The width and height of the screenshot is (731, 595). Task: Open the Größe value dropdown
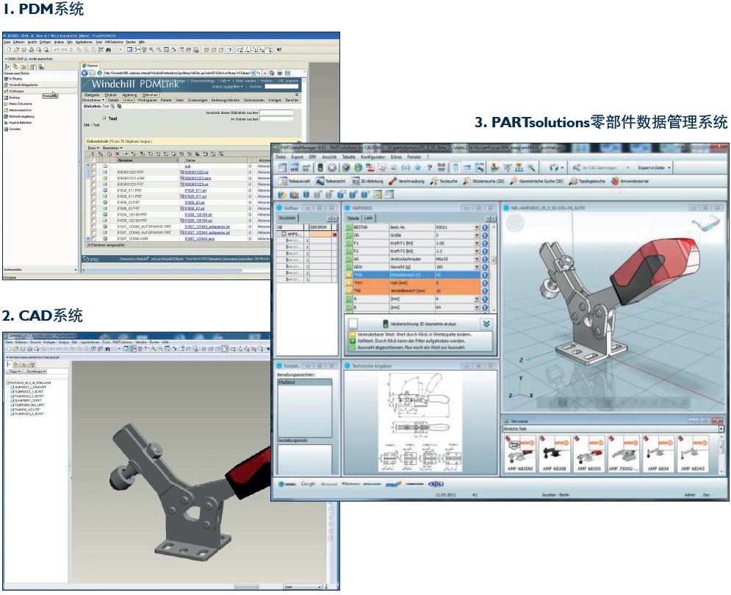click(477, 235)
